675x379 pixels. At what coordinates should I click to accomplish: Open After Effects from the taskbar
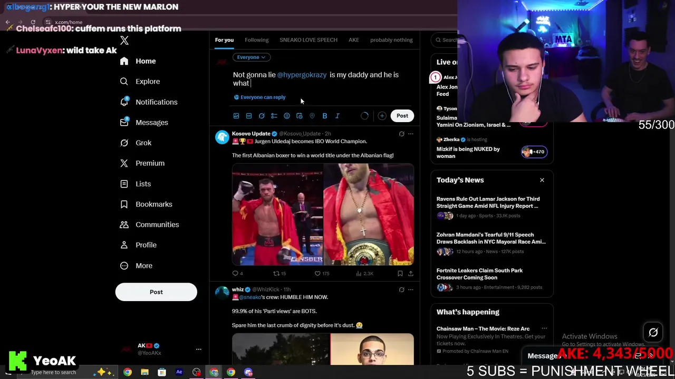pos(179,373)
